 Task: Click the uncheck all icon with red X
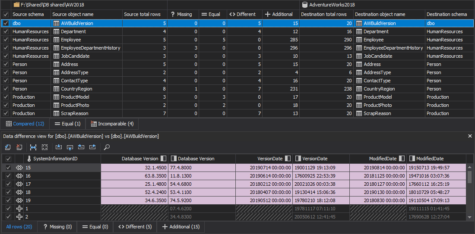pos(19,147)
